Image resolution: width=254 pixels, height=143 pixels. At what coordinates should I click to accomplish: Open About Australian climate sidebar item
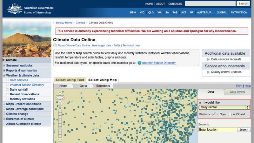(23, 124)
